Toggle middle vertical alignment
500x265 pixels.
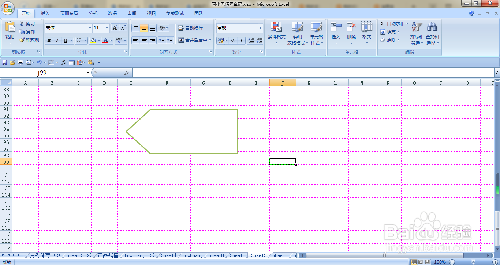click(144, 28)
